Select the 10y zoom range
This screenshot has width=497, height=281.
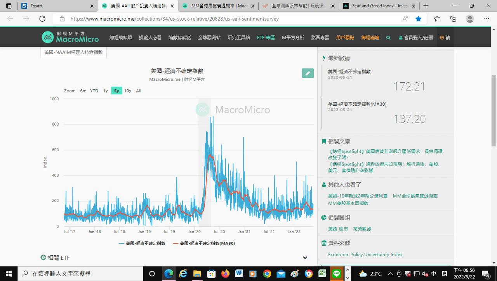tap(128, 91)
